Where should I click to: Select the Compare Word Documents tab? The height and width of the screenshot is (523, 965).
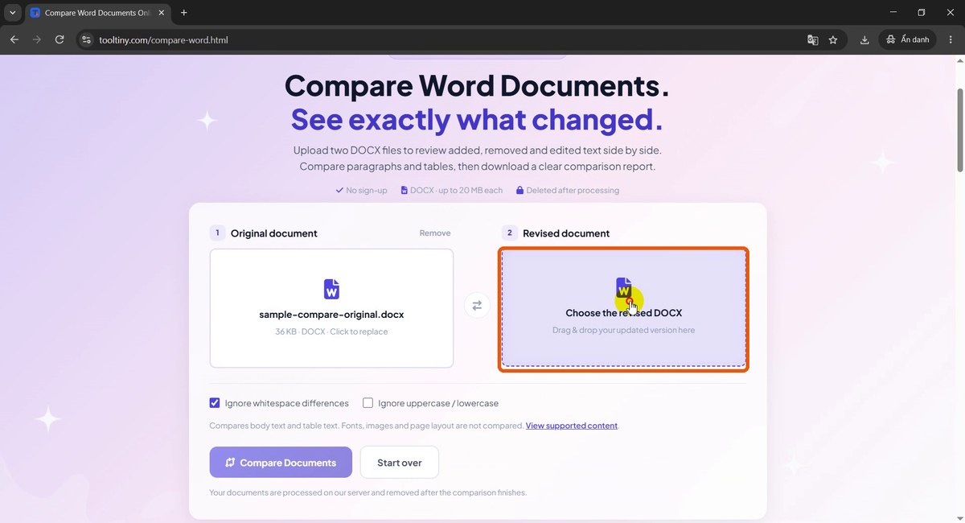click(x=97, y=13)
